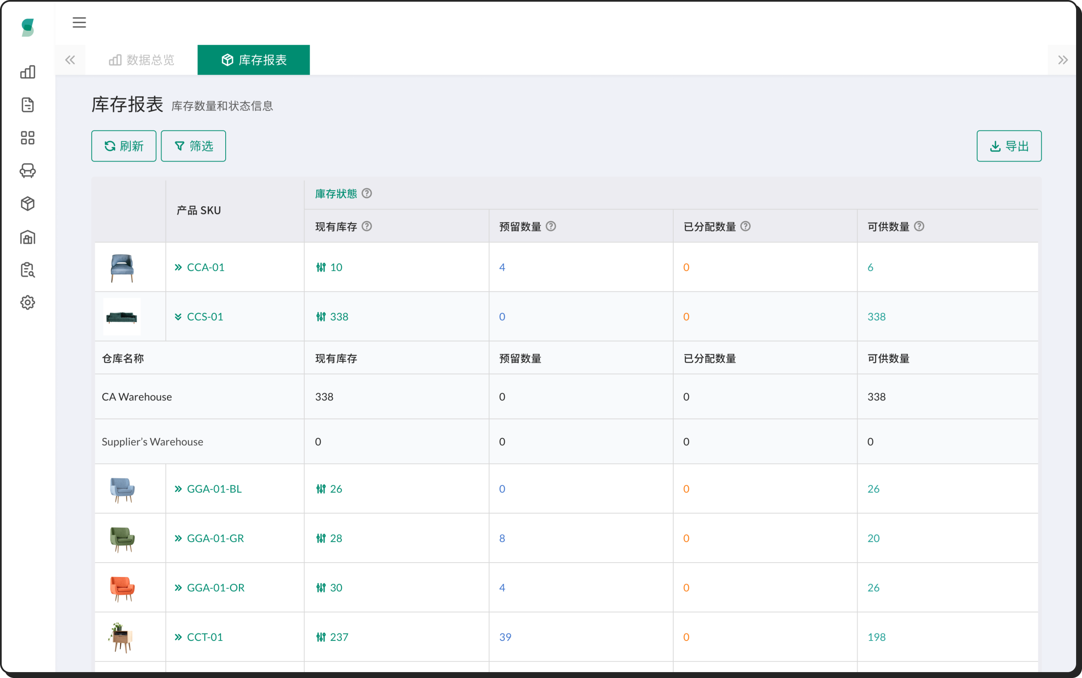Screen dimensions: 1082x678
Task: Open reserved quantity 8 for GGA-01-GR
Action: click(502, 538)
